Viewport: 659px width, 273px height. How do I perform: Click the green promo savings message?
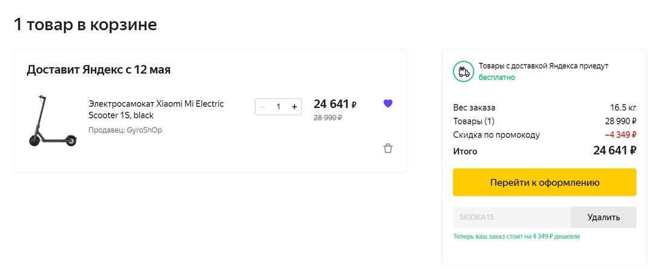point(516,236)
